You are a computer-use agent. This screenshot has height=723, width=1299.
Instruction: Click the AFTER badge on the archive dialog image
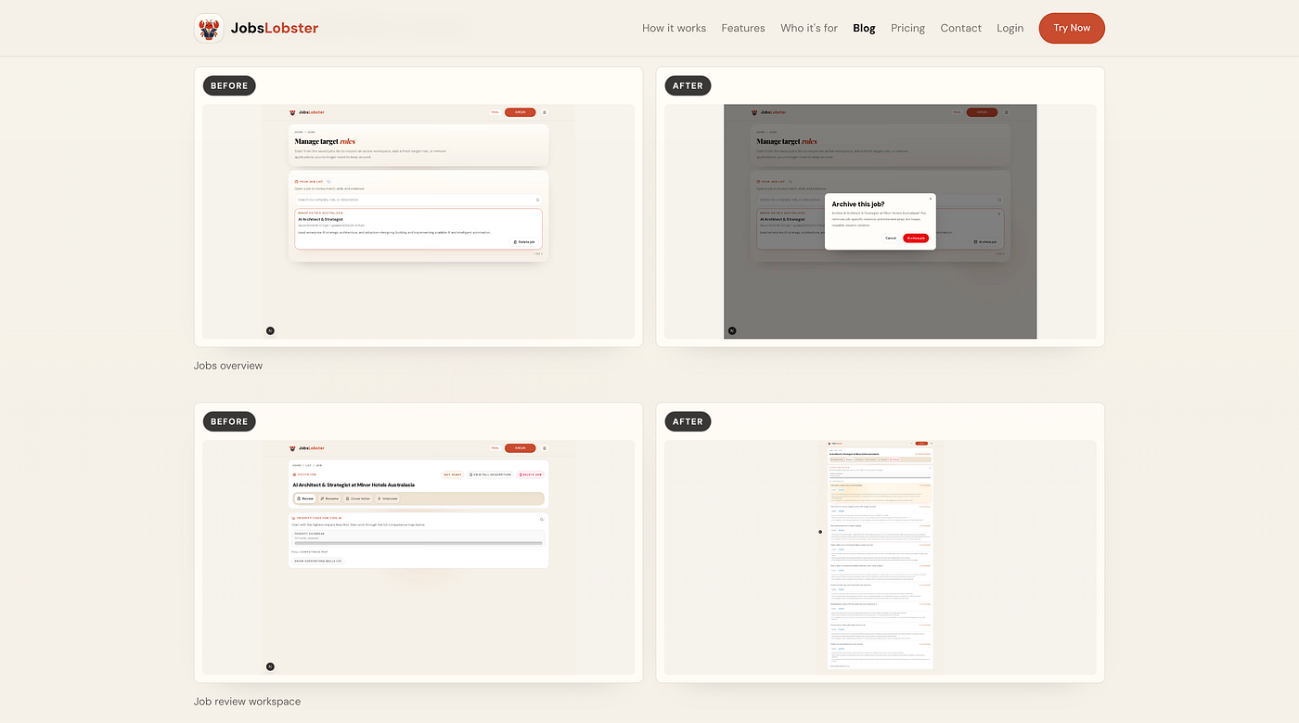pos(688,85)
